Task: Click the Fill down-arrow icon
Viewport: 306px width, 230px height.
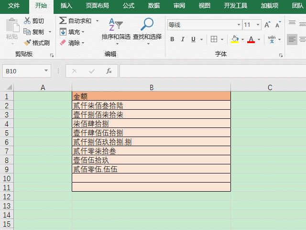Action: (63, 32)
